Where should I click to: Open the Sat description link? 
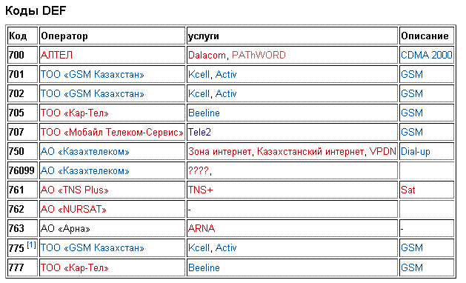tap(407, 190)
